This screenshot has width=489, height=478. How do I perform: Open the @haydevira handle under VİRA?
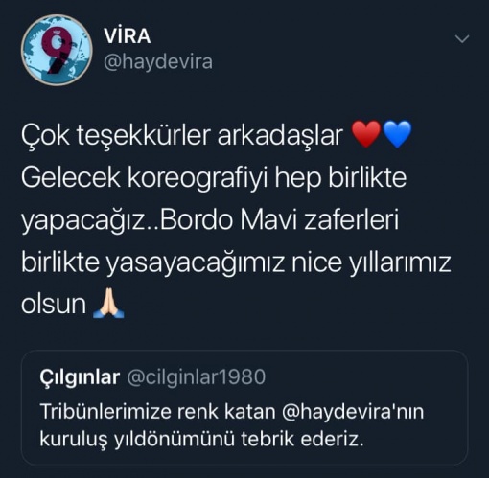point(158,62)
